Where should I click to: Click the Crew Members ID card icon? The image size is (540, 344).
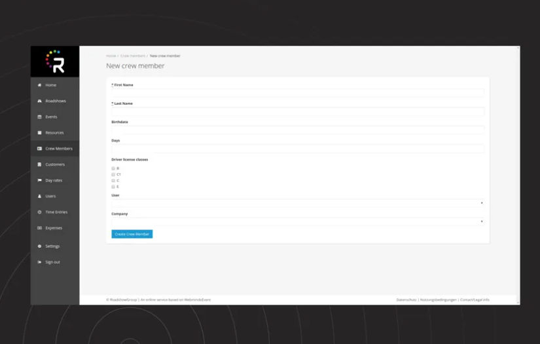pyautogui.click(x=39, y=149)
